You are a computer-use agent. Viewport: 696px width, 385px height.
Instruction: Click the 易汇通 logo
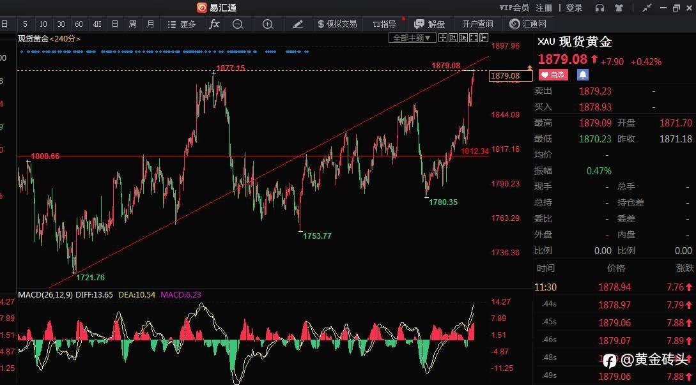point(217,8)
